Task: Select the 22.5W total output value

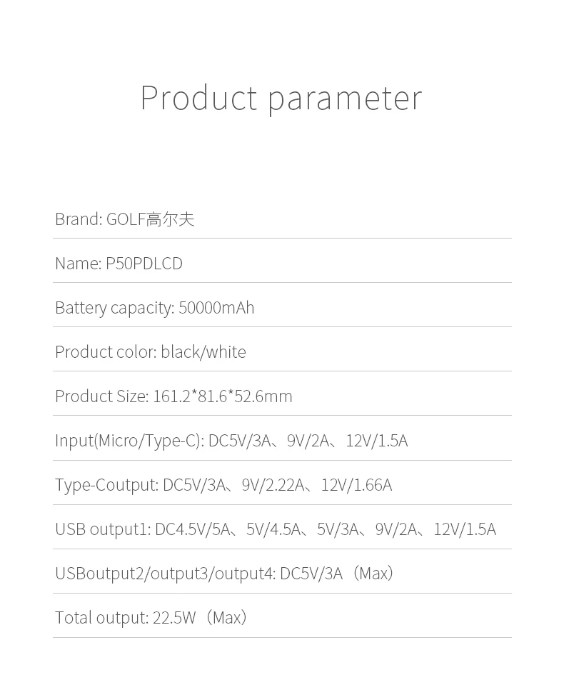Action: coord(174,618)
